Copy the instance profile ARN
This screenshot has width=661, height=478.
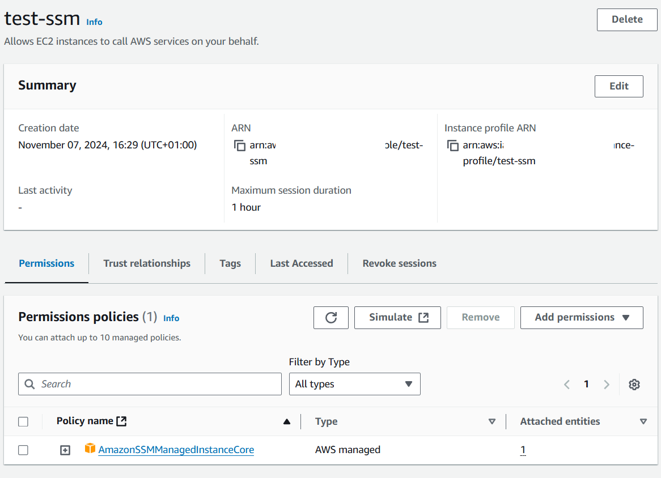[x=453, y=146]
